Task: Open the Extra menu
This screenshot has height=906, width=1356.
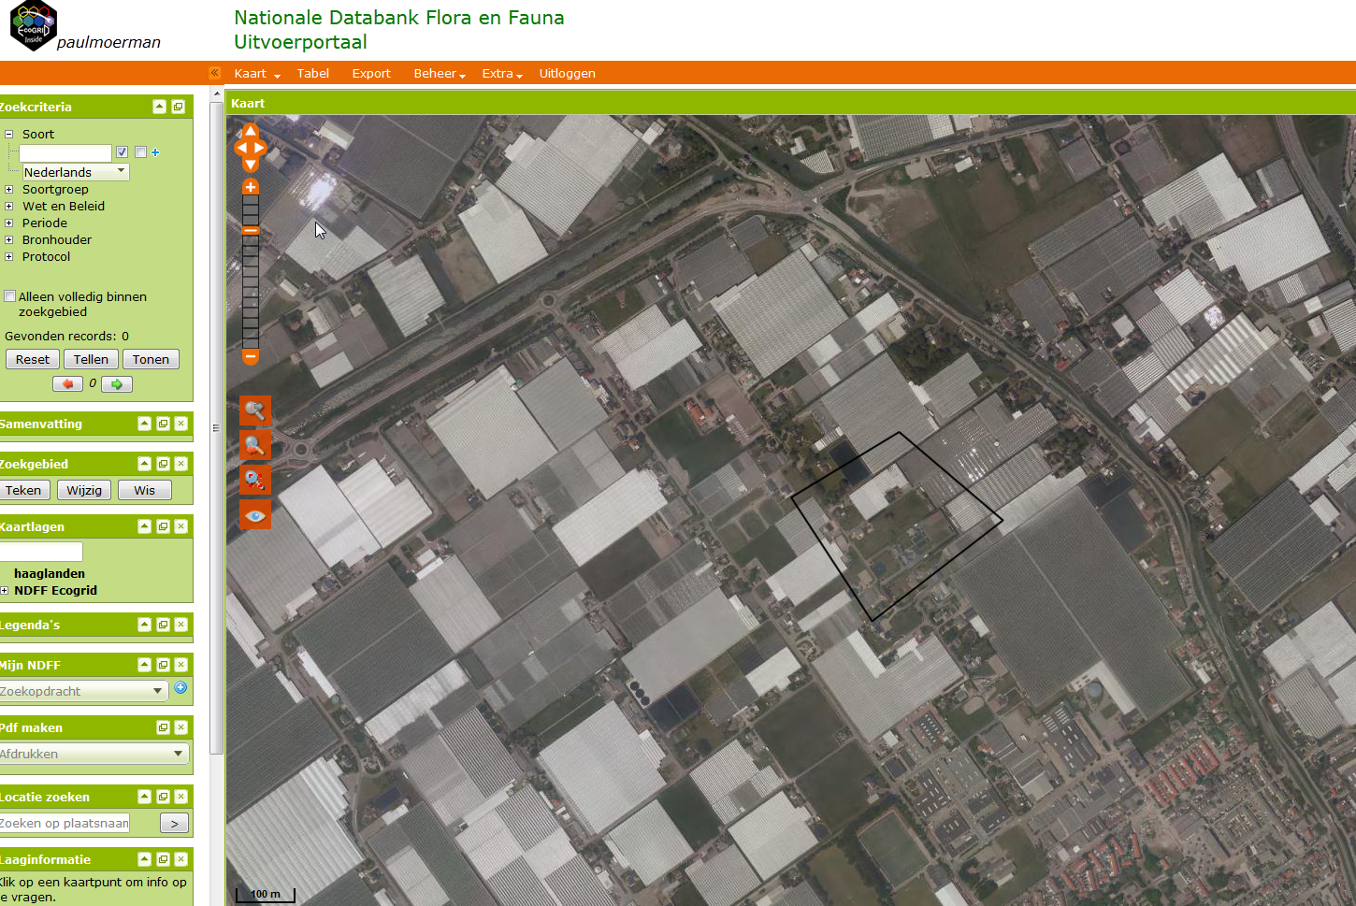Action: (x=501, y=73)
